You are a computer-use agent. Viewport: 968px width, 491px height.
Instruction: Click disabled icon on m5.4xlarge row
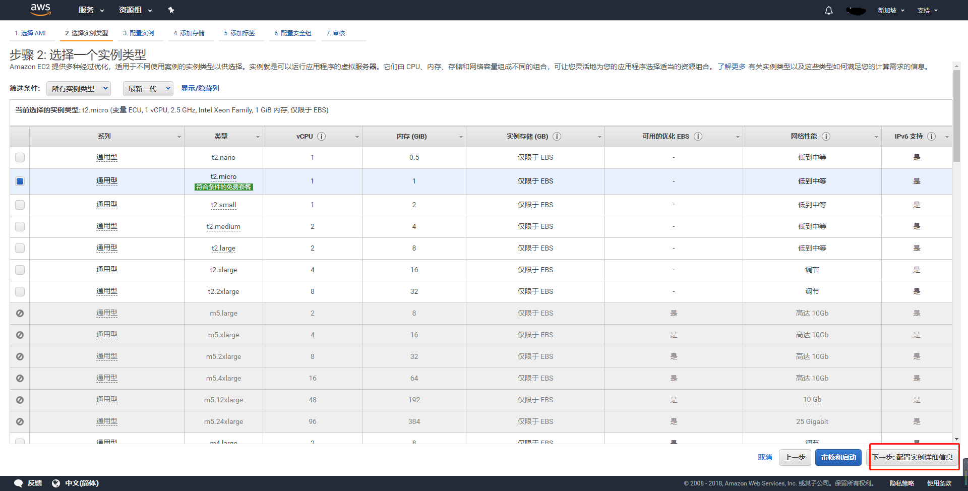(x=20, y=379)
